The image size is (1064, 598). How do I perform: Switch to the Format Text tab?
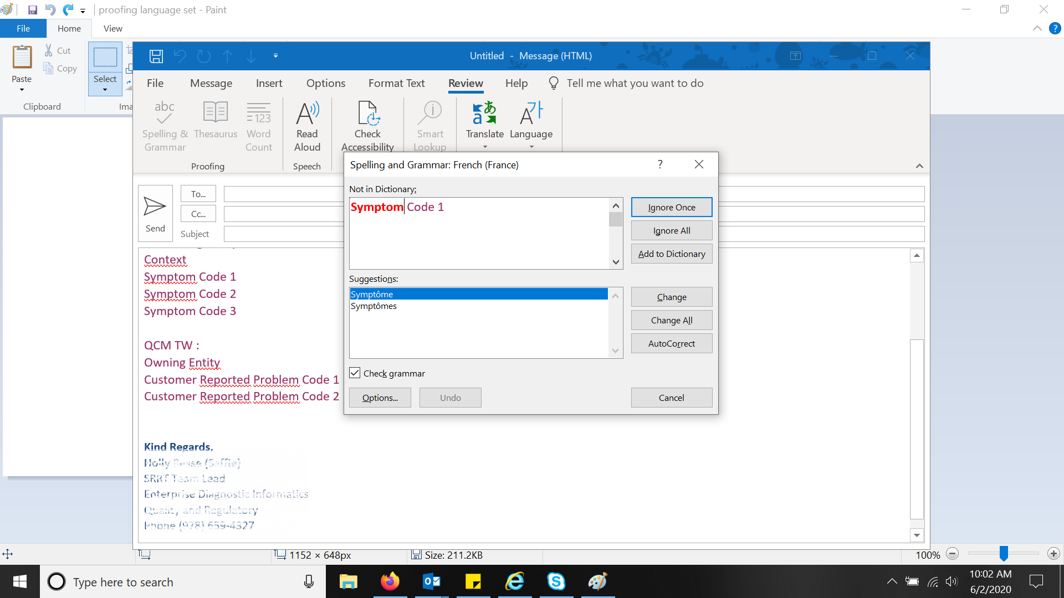pyautogui.click(x=396, y=83)
